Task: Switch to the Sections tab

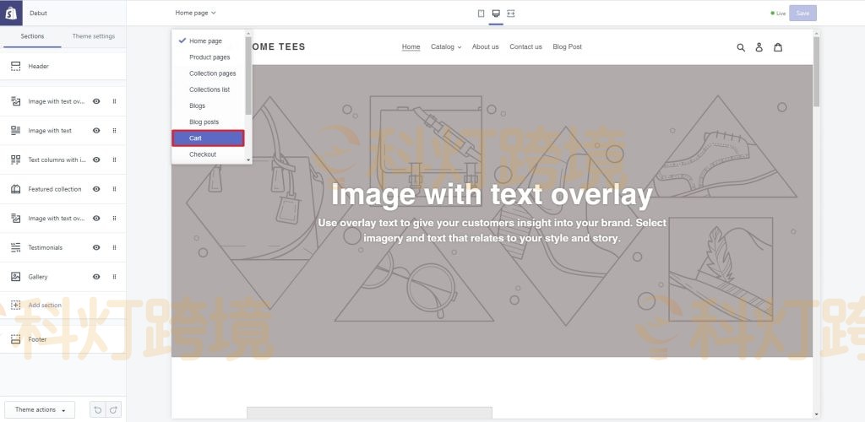Action: click(32, 36)
